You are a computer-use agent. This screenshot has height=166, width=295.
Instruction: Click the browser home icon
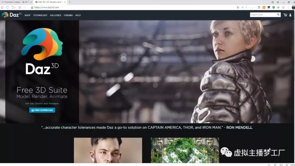point(2,7)
